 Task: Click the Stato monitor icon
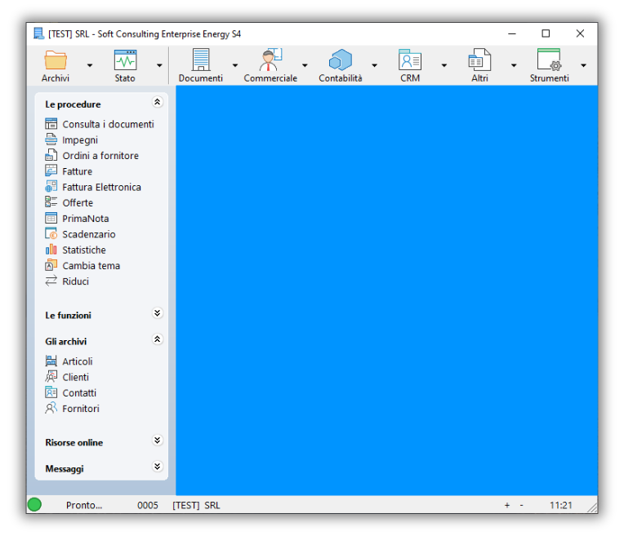pyautogui.click(x=125, y=60)
